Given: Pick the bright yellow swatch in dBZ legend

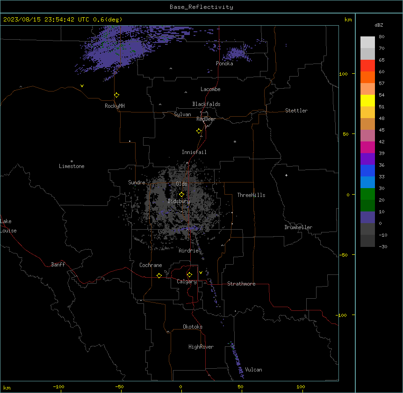Looking at the screenshot, I should click(367, 100).
